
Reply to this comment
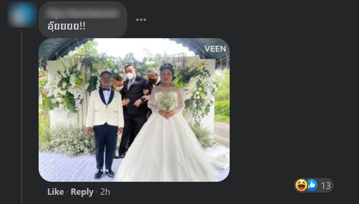tap(82, 192)
